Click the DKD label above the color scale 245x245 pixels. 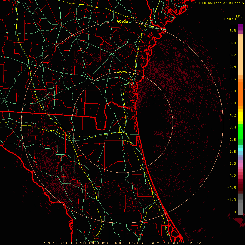(239, 16)
